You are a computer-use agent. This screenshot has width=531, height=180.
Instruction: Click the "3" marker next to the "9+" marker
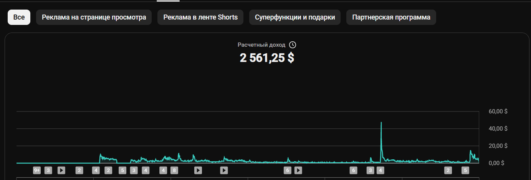[x=48, y=170]
